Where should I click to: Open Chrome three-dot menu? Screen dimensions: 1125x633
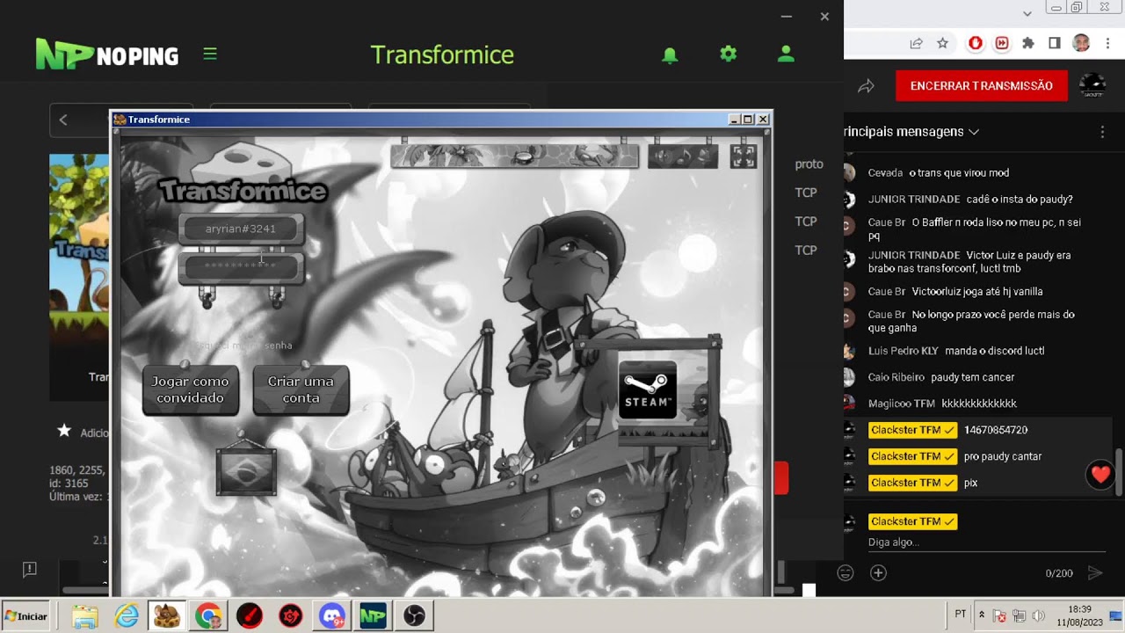[1107, 43]
